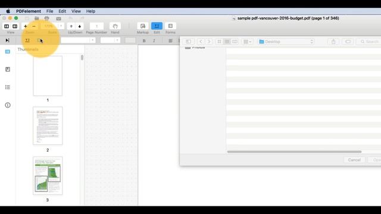Collapse the sidebar with the arrow icon

tap(8, 40)
